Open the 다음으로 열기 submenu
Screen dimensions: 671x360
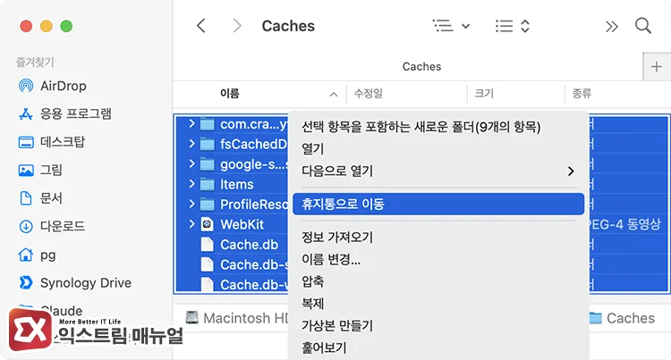click(x=438, y=172)
